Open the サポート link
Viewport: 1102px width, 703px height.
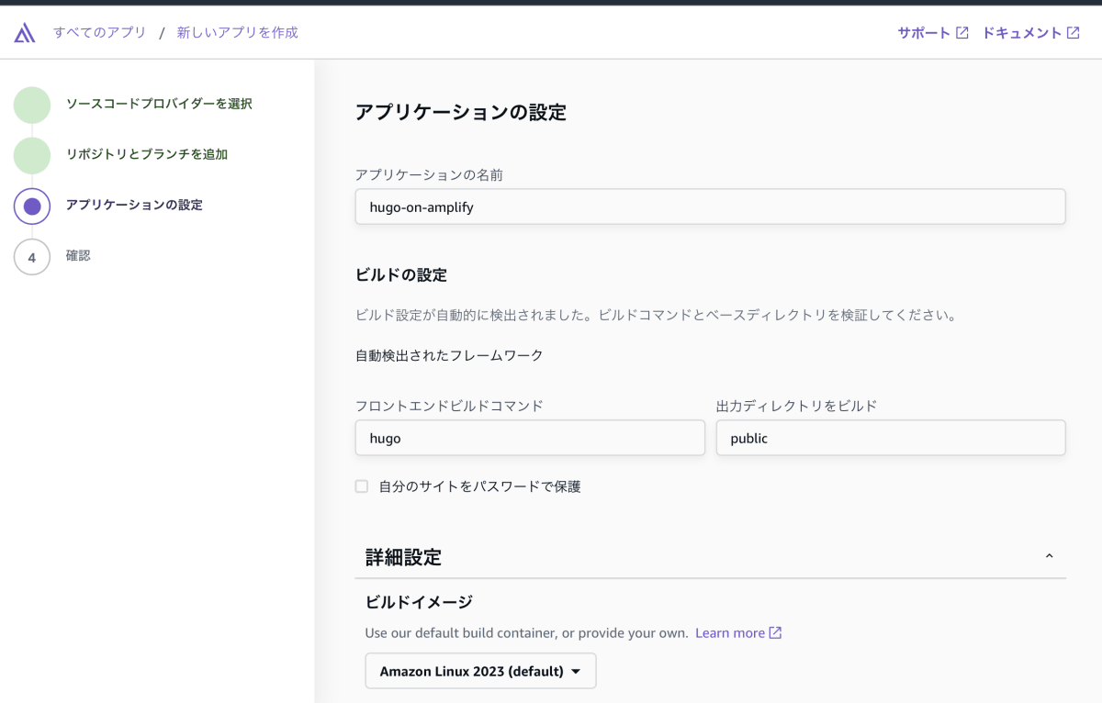coord(923,31)
